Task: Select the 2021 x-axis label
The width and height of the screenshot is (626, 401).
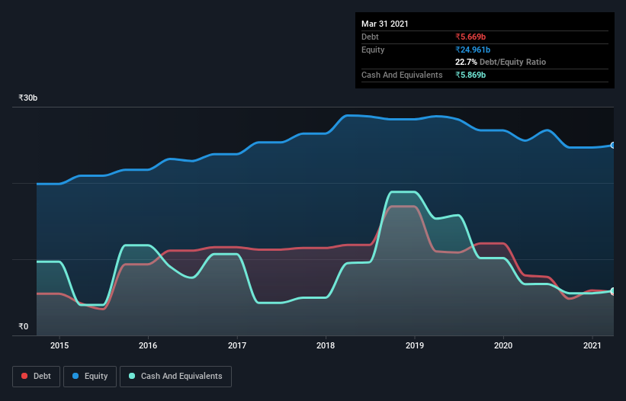Action: tap(592, 345)
